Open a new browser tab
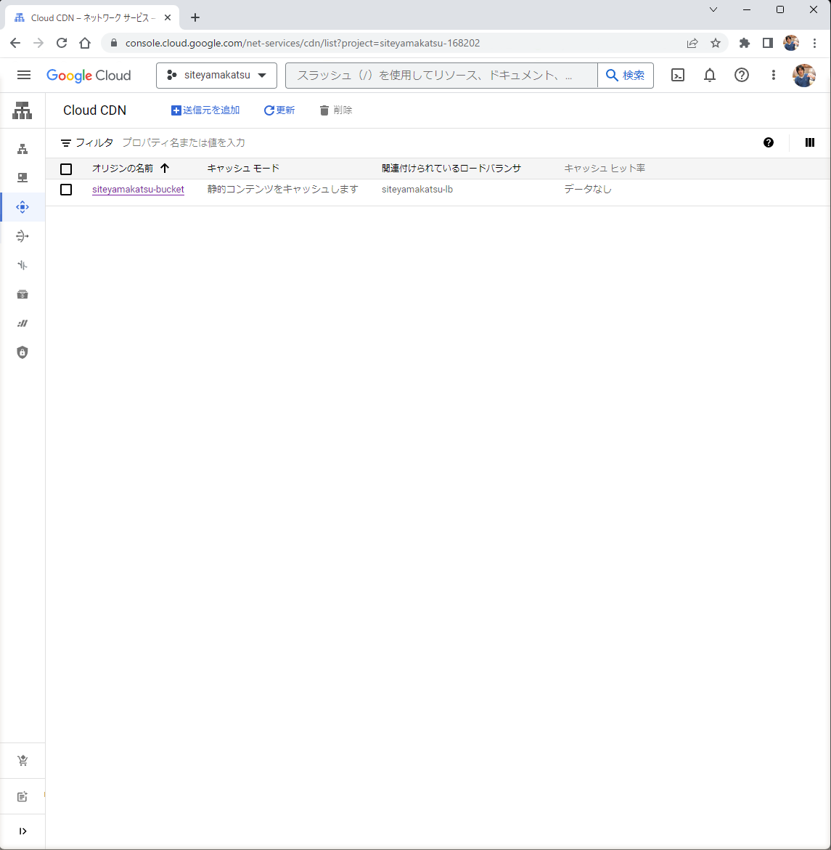The width and height of the screenshot is (831, 850). pos(195,18)
